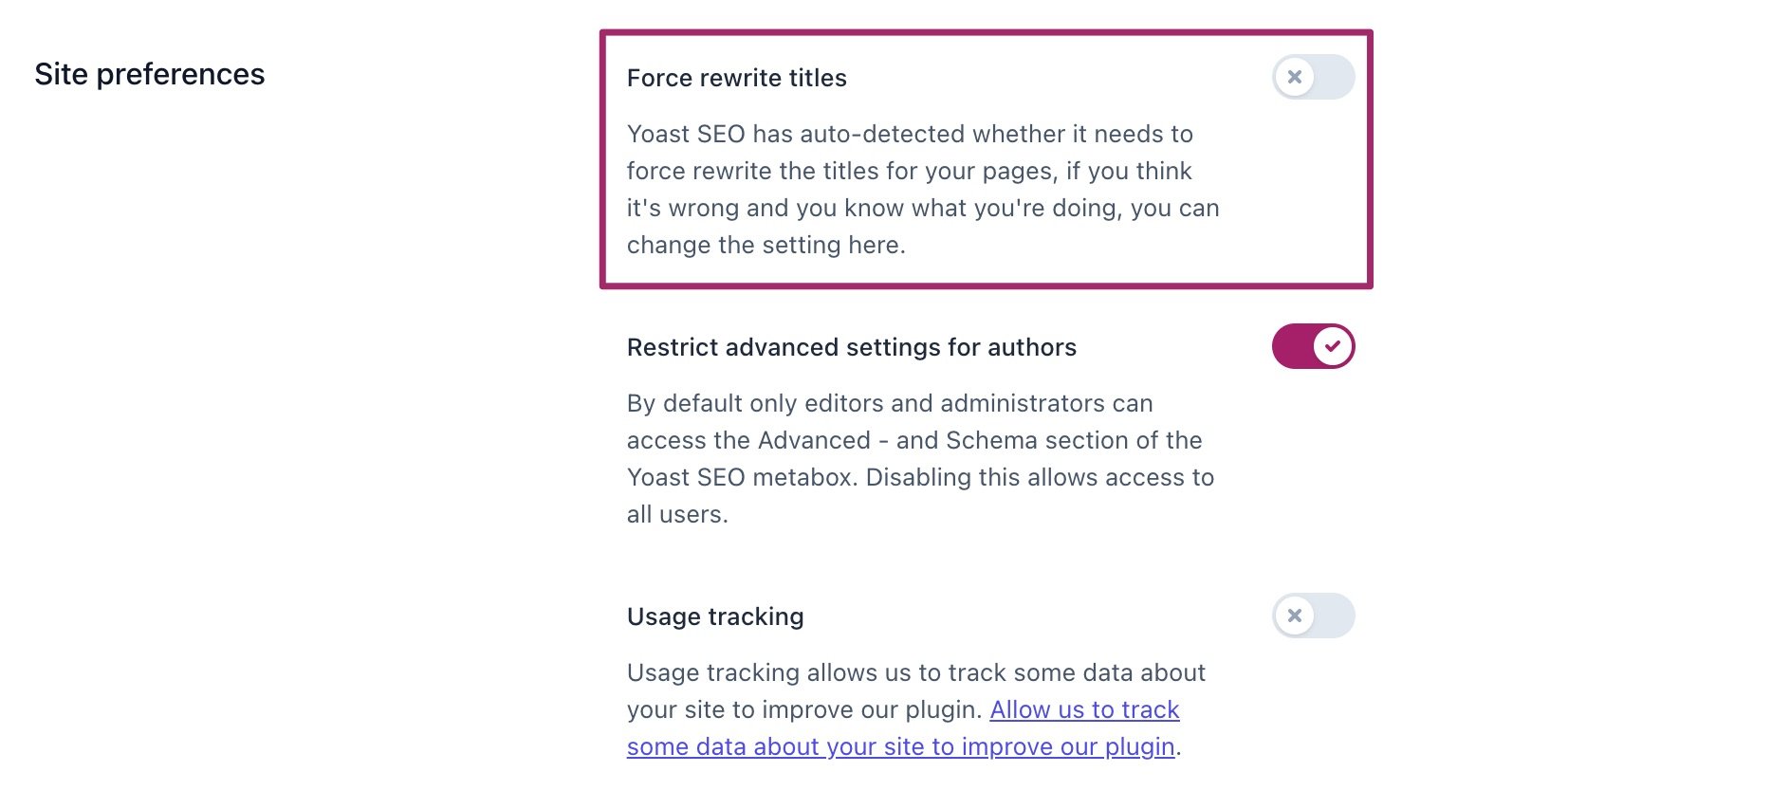Click the Site preferences section title

(149, 74)
